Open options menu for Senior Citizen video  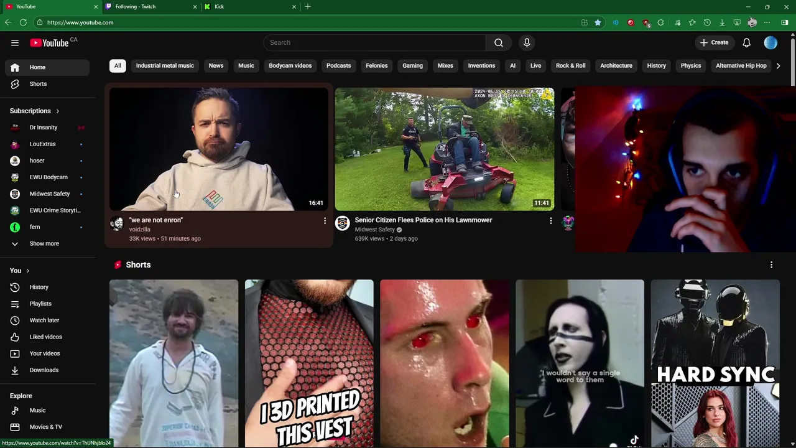coord(550,221)
